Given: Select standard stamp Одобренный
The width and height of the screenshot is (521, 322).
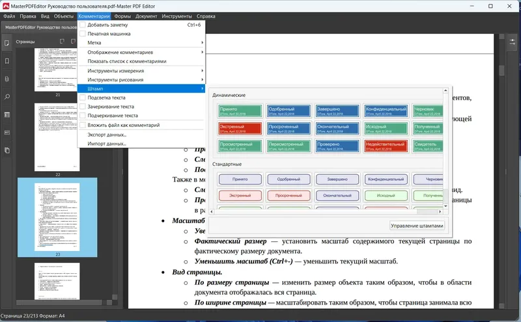Looking at the screenshot, I should click(x=289, y=180).
